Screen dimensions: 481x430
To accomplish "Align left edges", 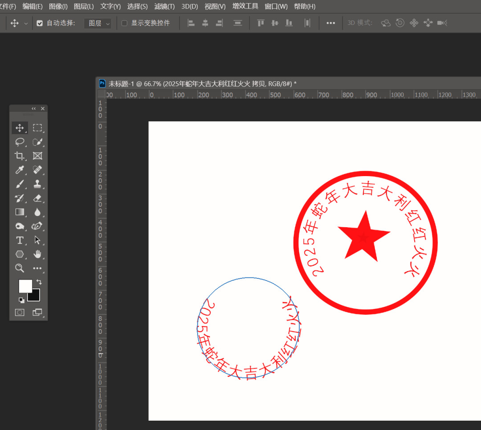I will point(191,23).
